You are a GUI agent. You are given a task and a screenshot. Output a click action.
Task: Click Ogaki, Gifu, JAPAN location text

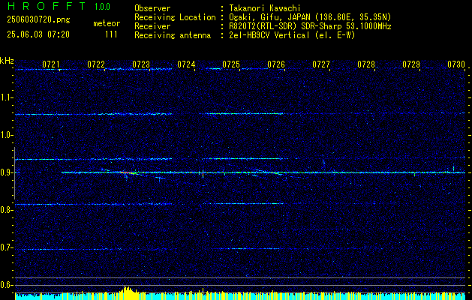pos(310,17)
